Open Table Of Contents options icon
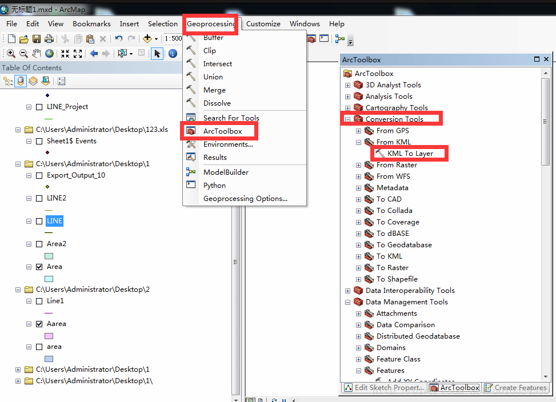This screenshot has height=402, width=556. pyautogui.click(x=61, y=82)
